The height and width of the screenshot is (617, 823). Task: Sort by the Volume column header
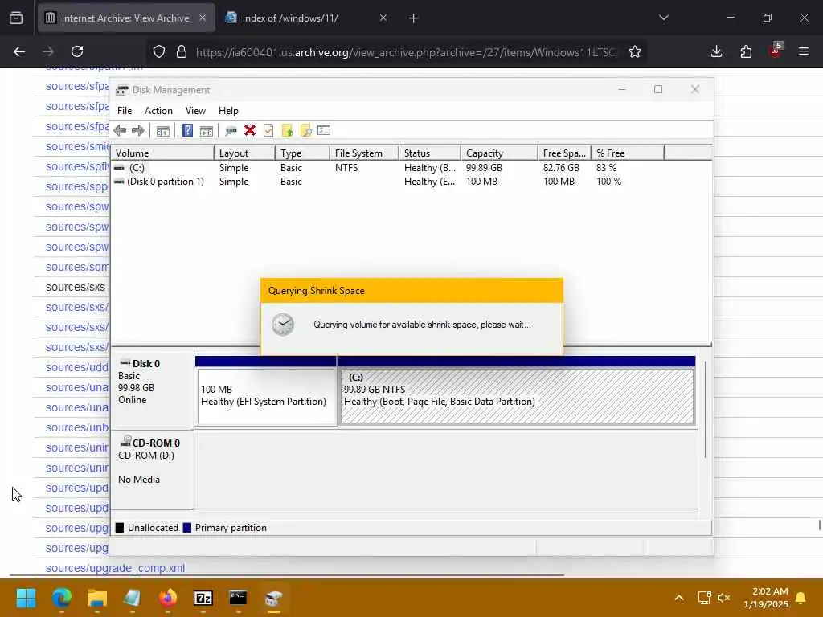(x=162, y=153)
